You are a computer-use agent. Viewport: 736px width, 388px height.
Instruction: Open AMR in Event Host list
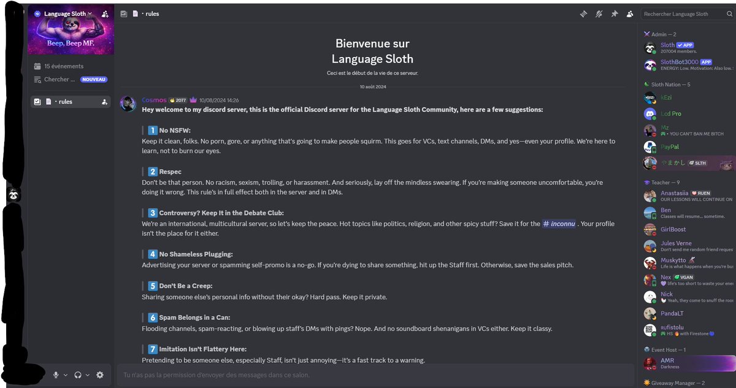coord(688,363)
